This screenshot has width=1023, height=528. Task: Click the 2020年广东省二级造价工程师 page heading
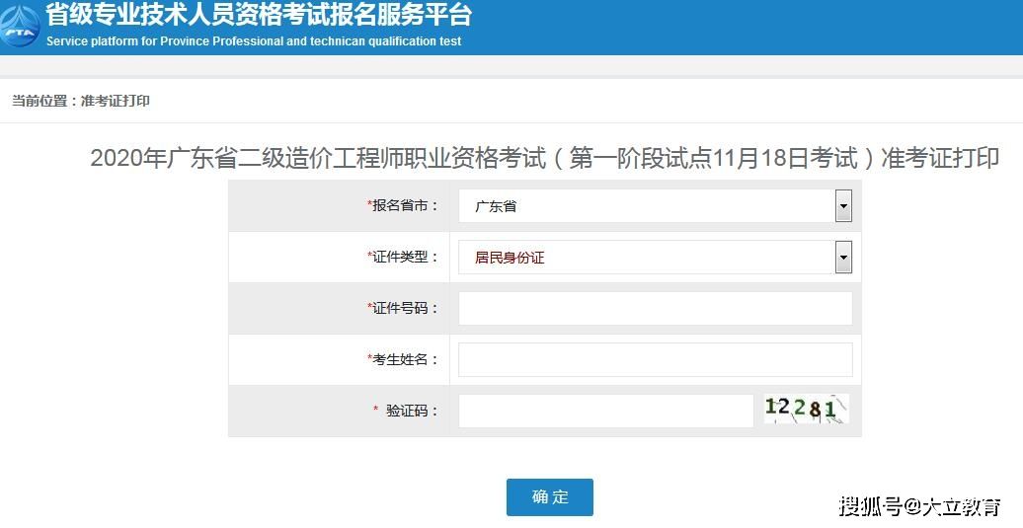544,158
